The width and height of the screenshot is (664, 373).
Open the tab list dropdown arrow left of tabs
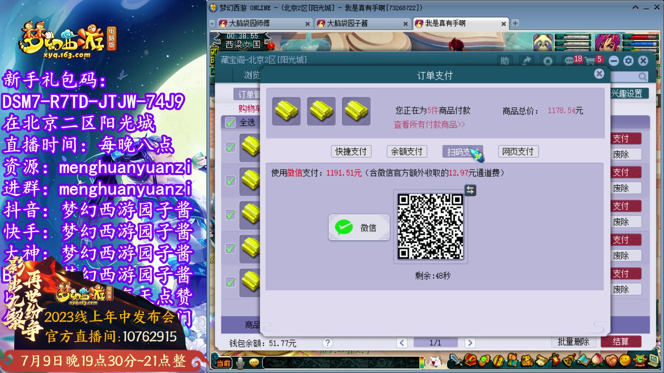coord(212,23)
